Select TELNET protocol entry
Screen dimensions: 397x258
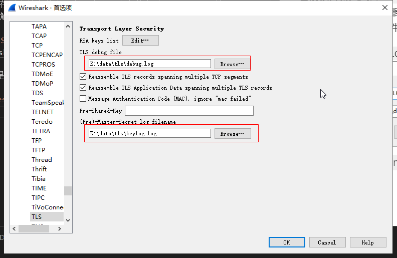(x=42, y=112)
